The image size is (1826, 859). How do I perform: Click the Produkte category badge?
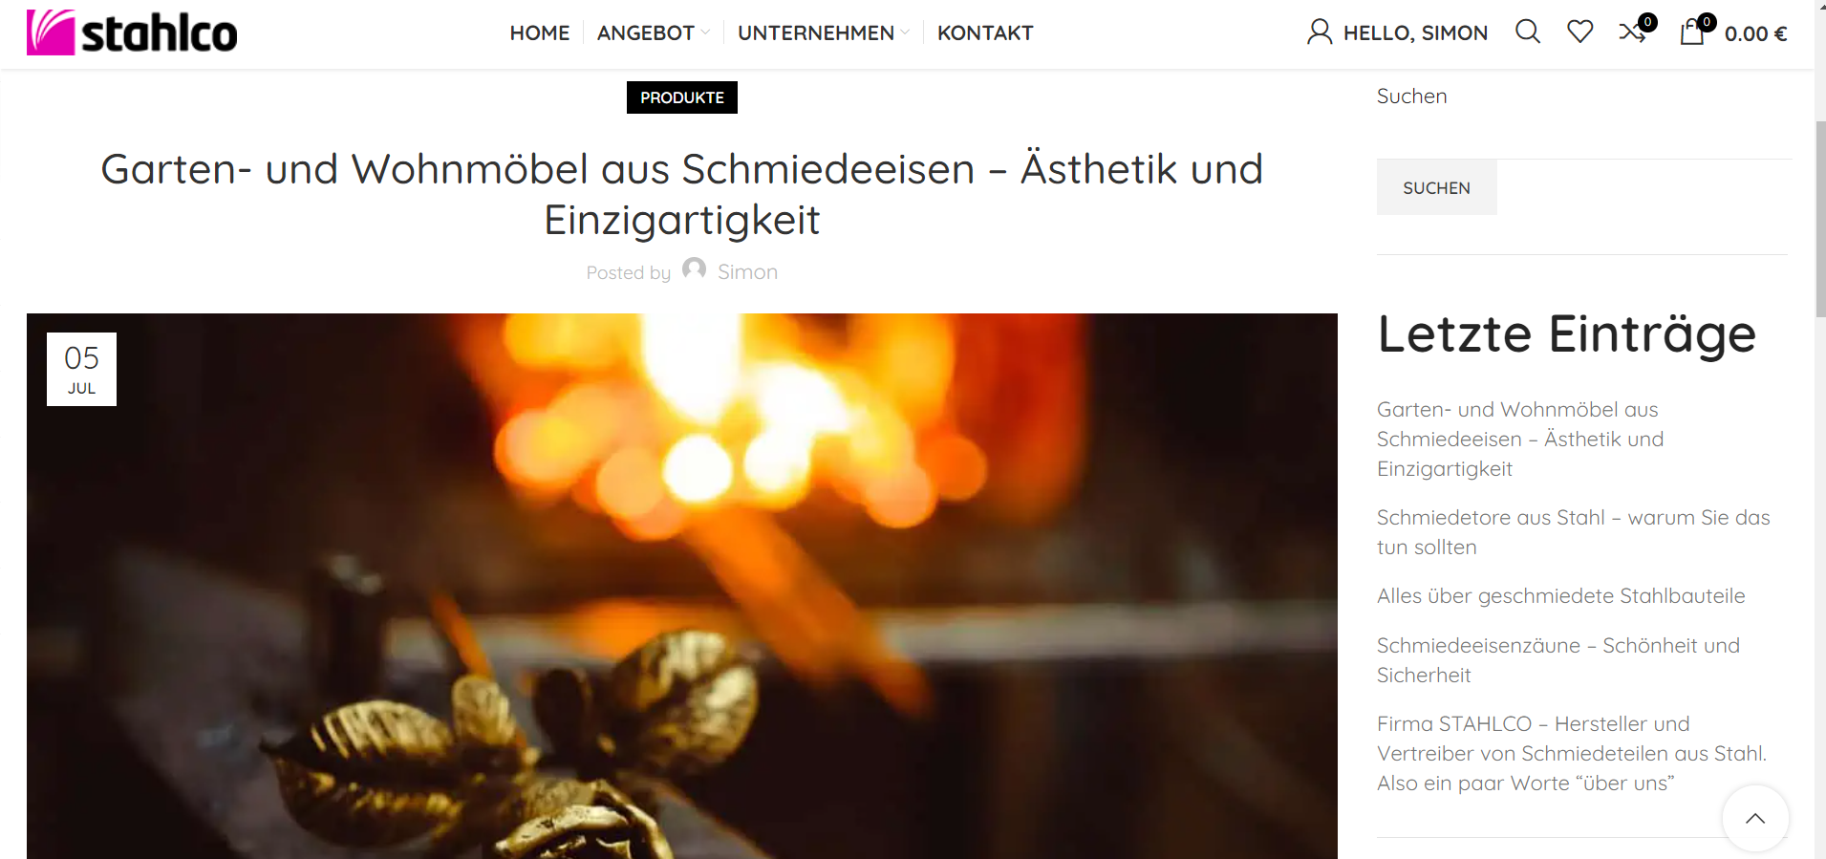point(682,97)
